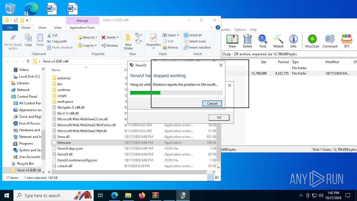Click the Edit icon in Open group

pyautogui.click(x=165, y=41)
